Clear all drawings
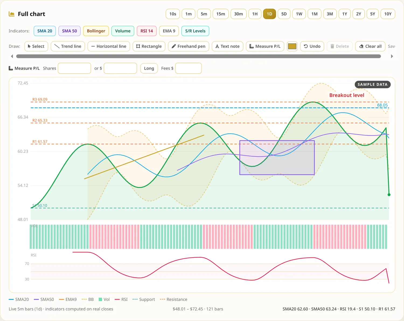404x321 pixels. [x=370, y=46]
